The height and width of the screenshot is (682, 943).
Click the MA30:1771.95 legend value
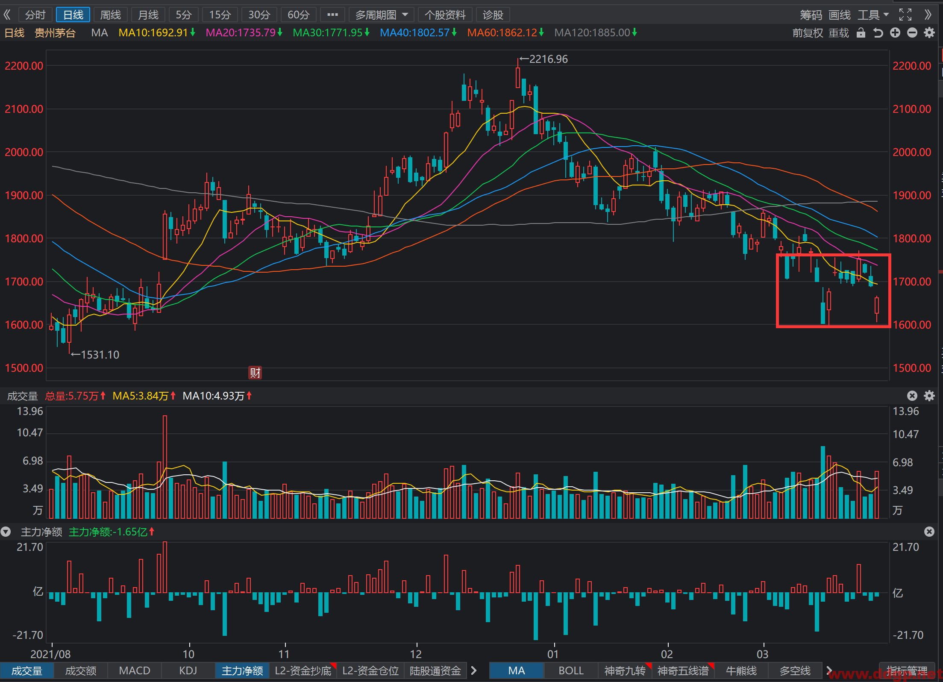pos(328,33)
